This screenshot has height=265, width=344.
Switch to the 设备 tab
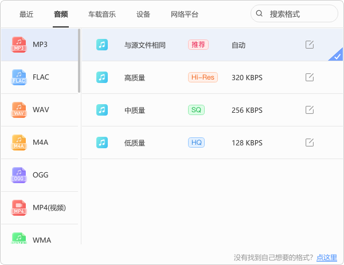(x=143, y=14)
